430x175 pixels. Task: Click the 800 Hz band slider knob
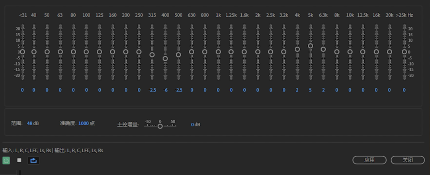pos(205,52)
